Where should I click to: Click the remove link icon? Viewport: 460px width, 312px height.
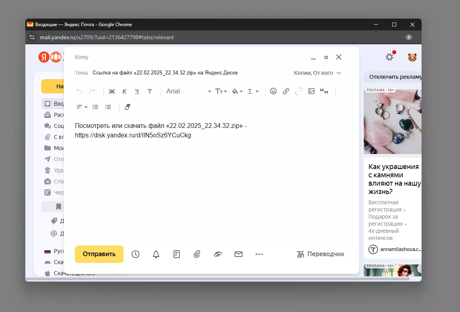[299, 91]
